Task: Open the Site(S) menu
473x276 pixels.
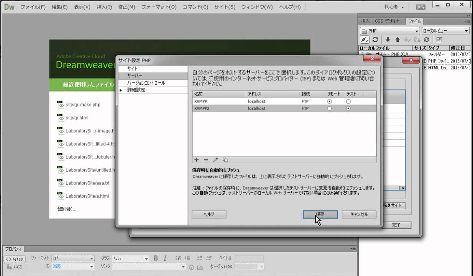Action: 225,7
